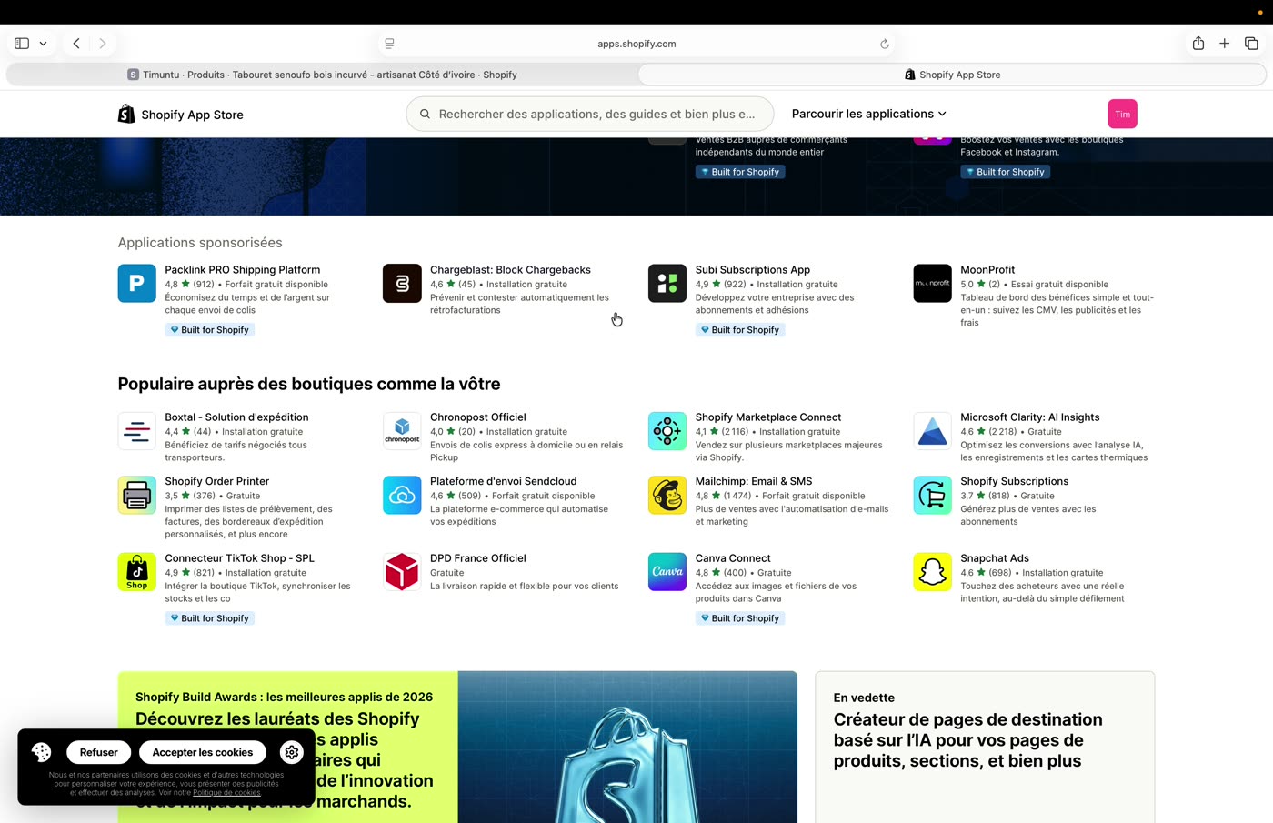This screenshot has height=823, width=1273.
Task: Open Connecteur TikTok Shop - SPL link
Action: coord(239,558)
